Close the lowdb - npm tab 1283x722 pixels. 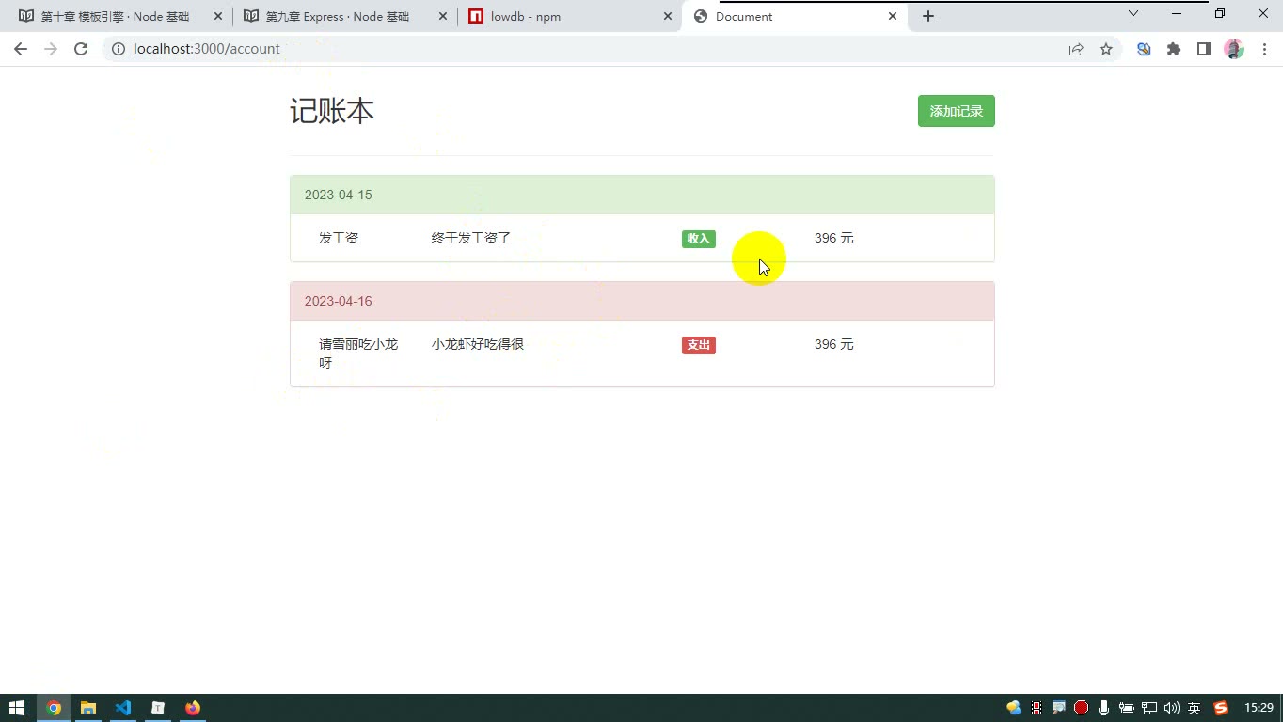[668, 16]
